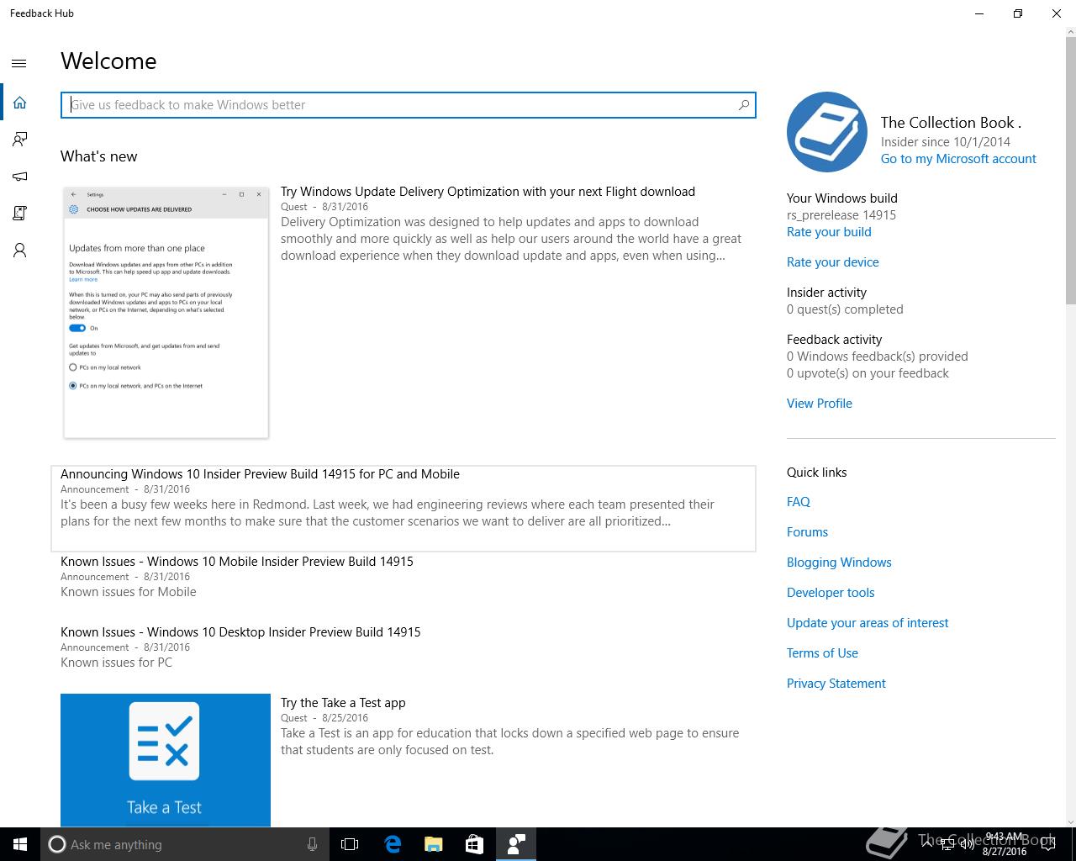Open Task View on the taskbar

[350, 844]
